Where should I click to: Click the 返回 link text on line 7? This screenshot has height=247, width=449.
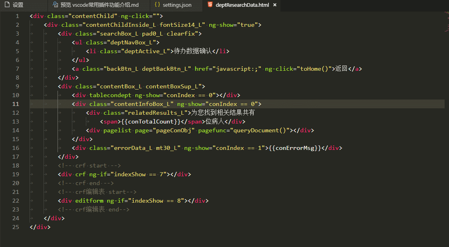341,69
